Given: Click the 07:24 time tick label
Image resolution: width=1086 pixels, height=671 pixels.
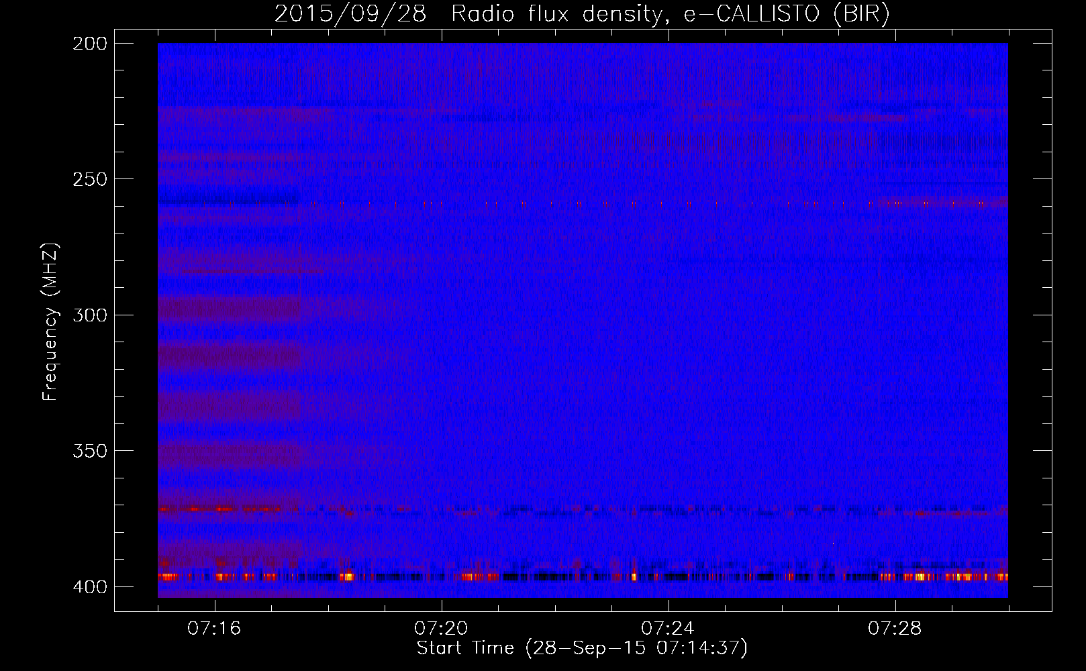Looking at the screenshot, I should coord(668,628).
